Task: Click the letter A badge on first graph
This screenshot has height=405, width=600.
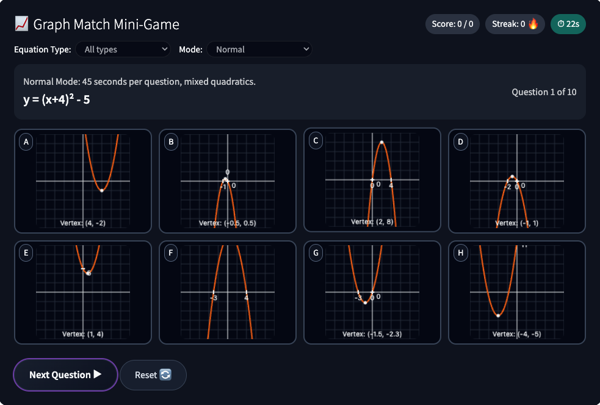Action: tap(26, 142)
